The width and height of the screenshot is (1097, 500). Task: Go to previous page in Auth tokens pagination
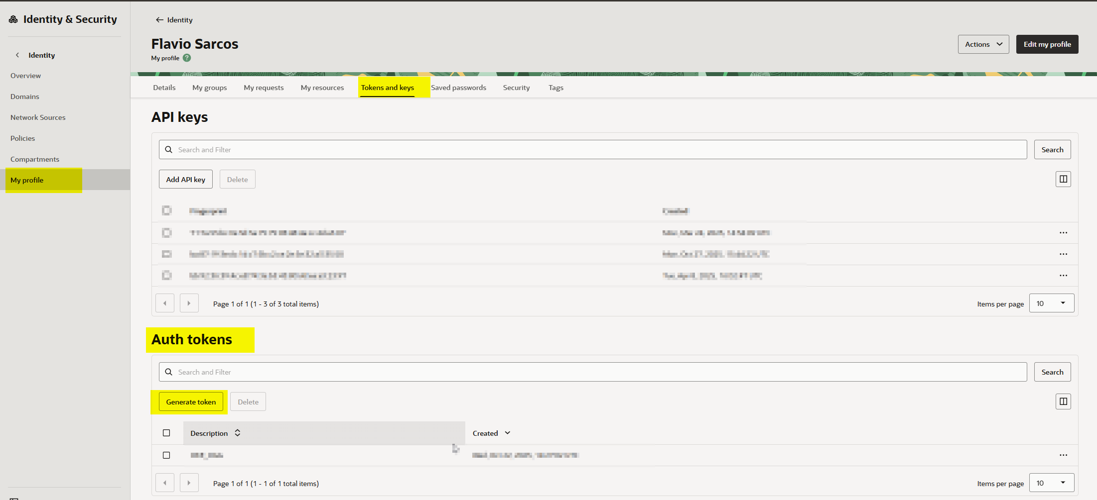[x=165, y=483]
